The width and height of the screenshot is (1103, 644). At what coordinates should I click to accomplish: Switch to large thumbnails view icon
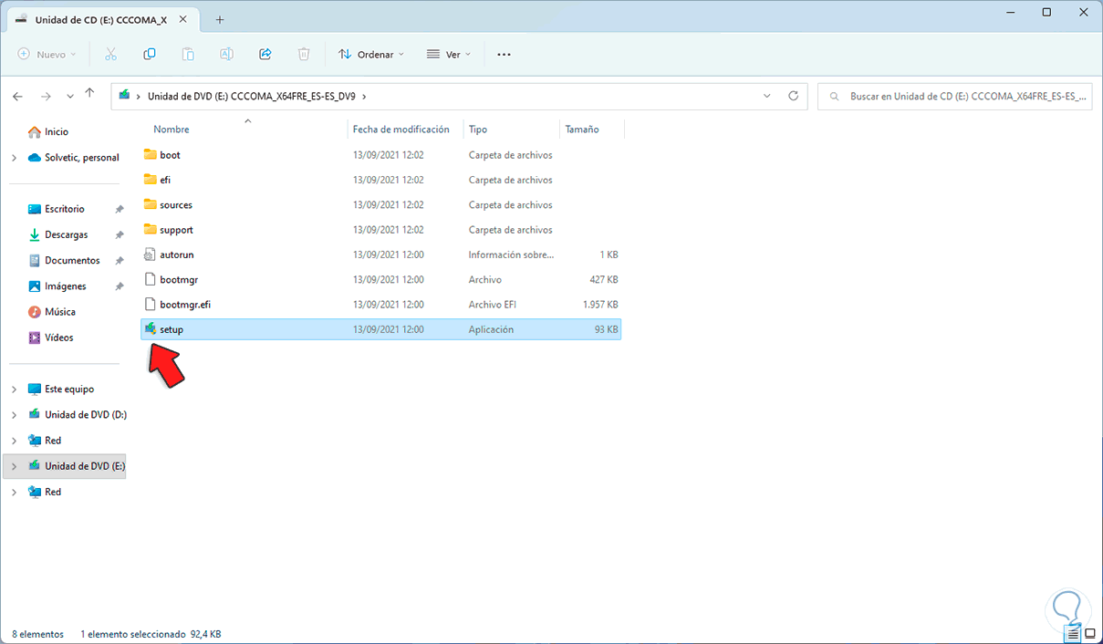[1089, 633]
